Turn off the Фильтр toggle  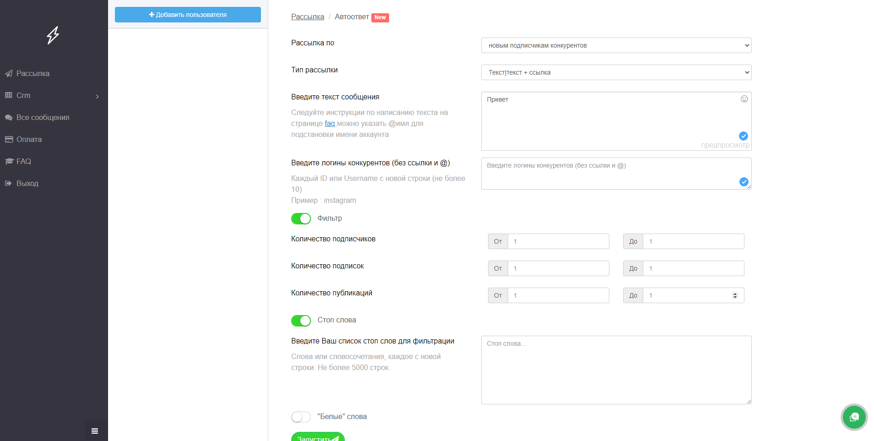coord(301,218)
